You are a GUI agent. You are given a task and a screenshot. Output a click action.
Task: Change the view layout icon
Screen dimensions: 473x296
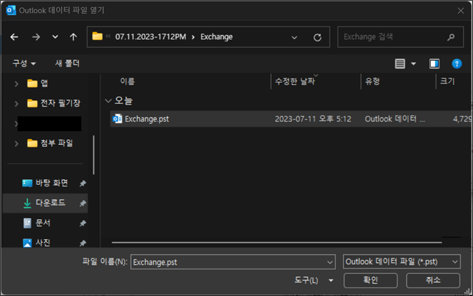(x=400, y=64)
